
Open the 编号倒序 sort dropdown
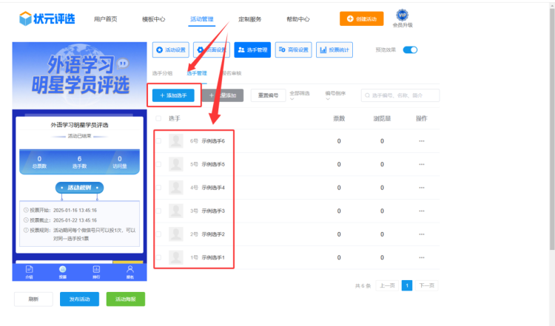(x=336, y=95)
